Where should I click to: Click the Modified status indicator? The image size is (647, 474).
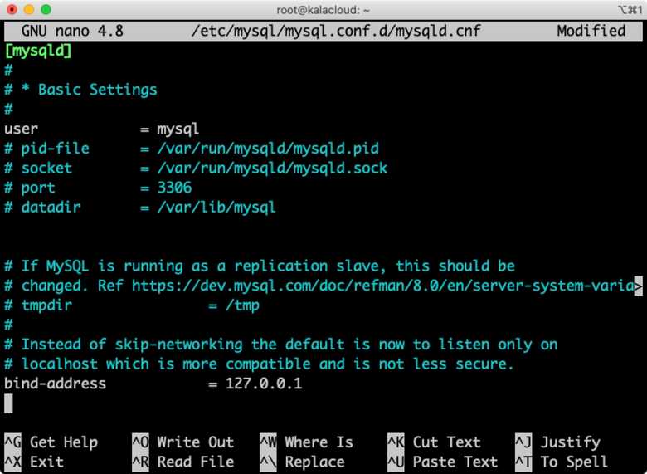pyautogui.click(x=591, y=31)
